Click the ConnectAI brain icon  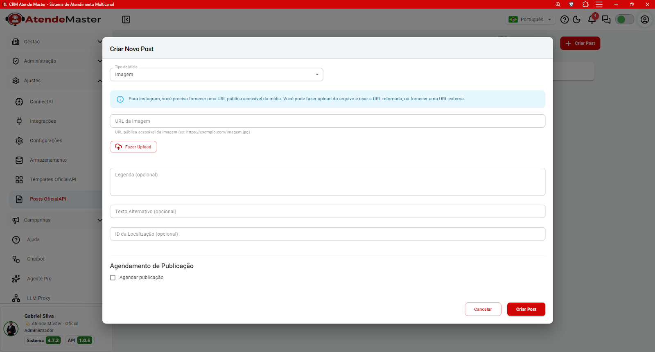pos(19,102)
